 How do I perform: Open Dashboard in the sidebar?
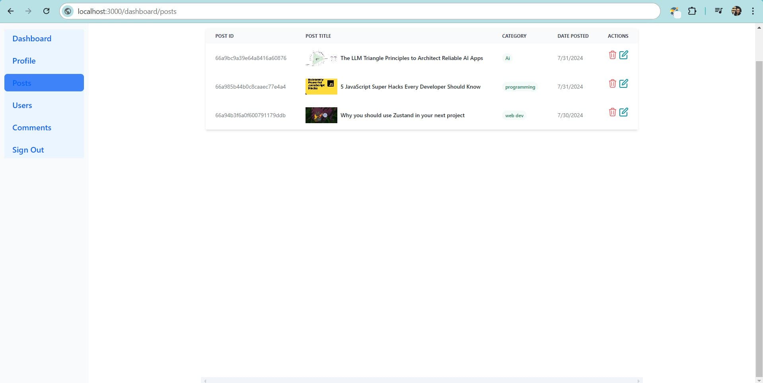point(32,39)
